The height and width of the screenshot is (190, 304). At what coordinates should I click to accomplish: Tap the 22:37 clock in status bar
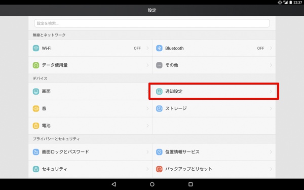[297, 3]
